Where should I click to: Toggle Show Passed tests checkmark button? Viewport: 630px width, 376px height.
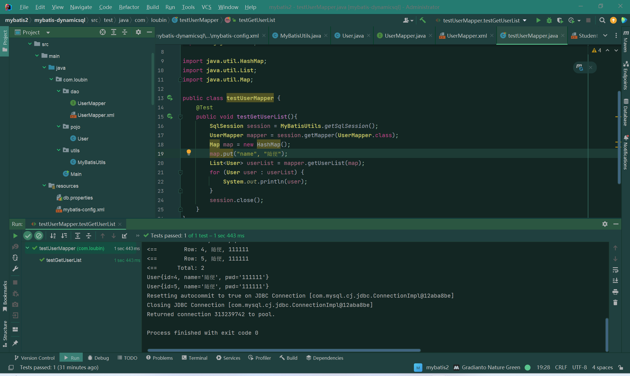pos(28,236)
